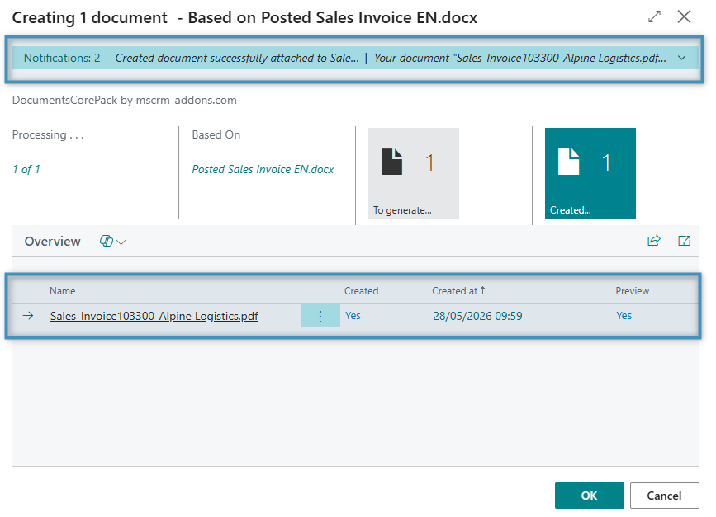The height and width of the screenshot is (517, 716).
Task: Open the 'Created...' tile
Action: [x=590, y=173]
